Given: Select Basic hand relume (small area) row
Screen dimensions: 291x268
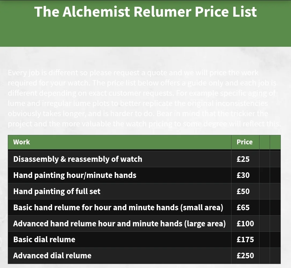Looking at the screenshot, I should coord(118,208).
